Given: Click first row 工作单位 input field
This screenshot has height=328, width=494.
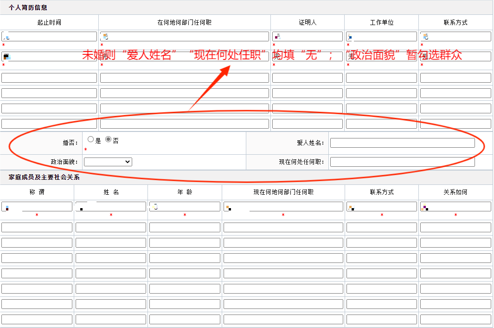Looking at the screenshot, I should click(x=381, y=37).
